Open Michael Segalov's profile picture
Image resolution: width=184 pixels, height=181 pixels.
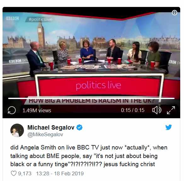(17, 130)
